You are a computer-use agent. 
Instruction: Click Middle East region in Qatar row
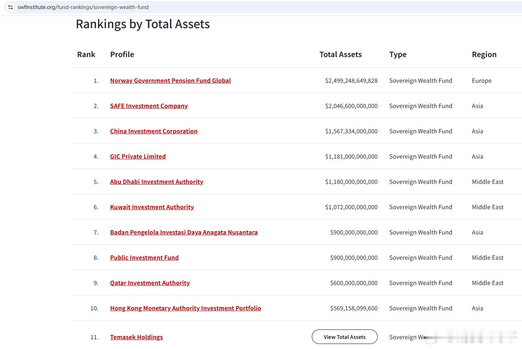click(x=488, y=283)
